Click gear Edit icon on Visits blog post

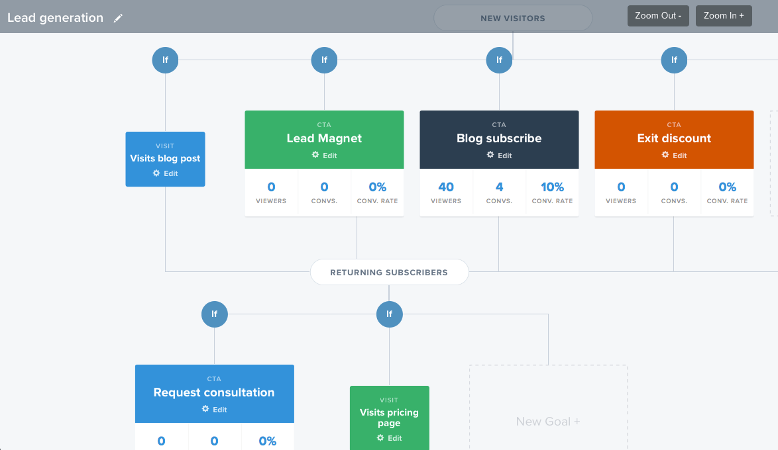[x=157, y=173]
